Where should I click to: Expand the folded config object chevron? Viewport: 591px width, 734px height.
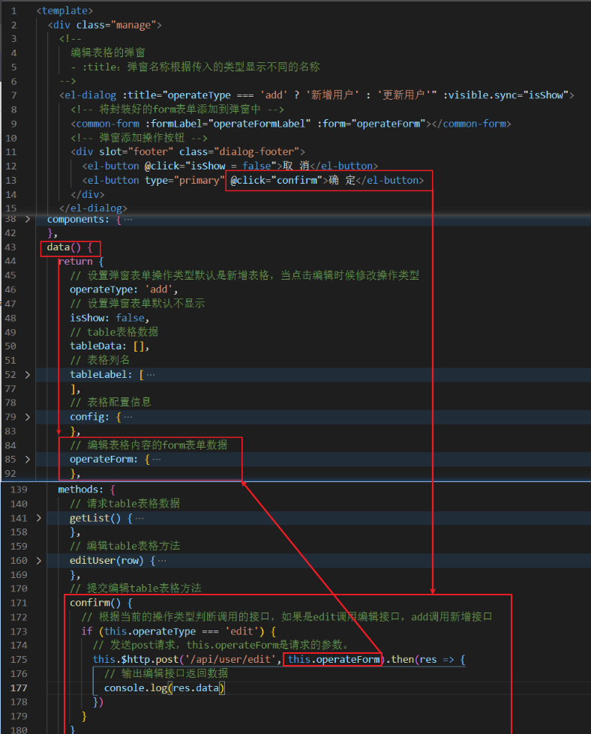(x=28, y=417)
